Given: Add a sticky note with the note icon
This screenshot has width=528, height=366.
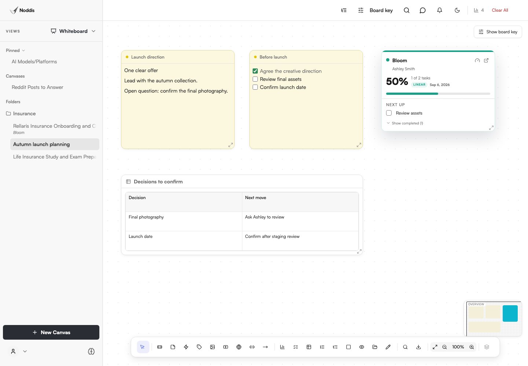Looking at the screenshot, I should coord(173,347).
